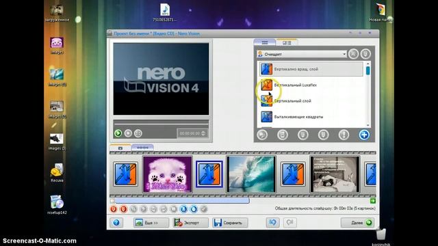Screen dimensions: 438x246
Task: Click the greyed redo arrow button
Action: [x=290, y=223]
